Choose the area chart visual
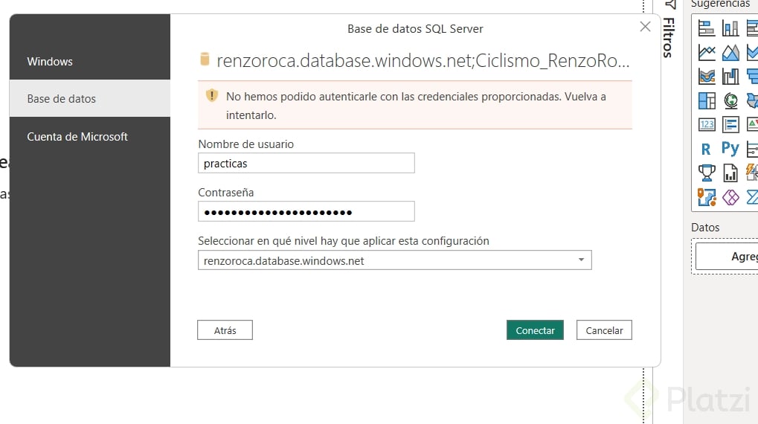This screenshot has width=758, height=424. point(730,53)
